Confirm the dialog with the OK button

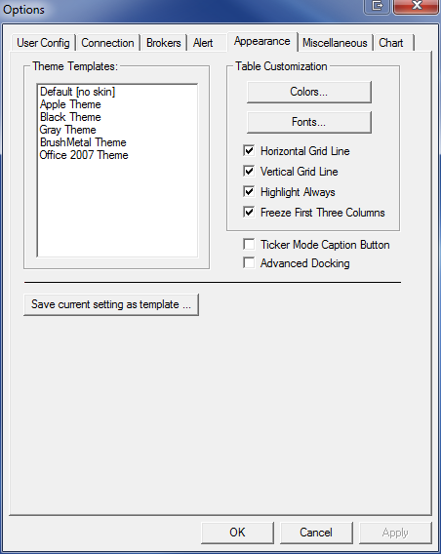coord(237,533)
